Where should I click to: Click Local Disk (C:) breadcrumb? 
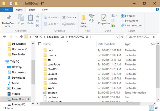(x=55, y=37)
